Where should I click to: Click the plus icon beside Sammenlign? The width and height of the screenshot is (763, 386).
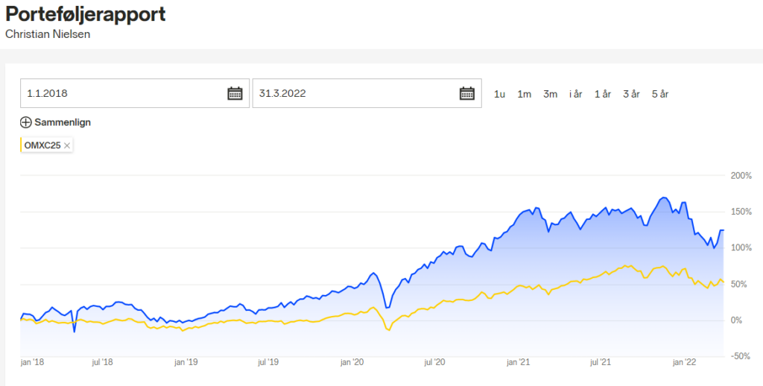coord(26,122)
